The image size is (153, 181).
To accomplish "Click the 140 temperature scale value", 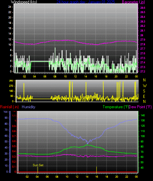I will click(x=143, y=115).
